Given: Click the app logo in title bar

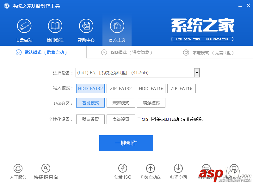Looking at the screenshot, I should (7, 6).
